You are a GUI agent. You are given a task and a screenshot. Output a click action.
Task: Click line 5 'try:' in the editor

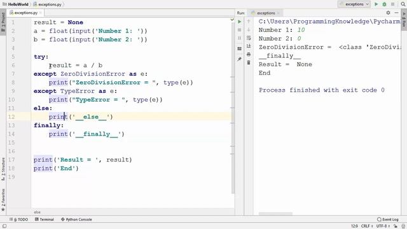point(41,57)
